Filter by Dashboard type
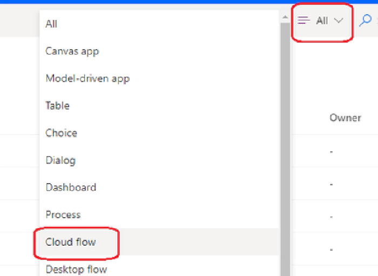This screenshot has height=276, width=378. pos(159,187)
